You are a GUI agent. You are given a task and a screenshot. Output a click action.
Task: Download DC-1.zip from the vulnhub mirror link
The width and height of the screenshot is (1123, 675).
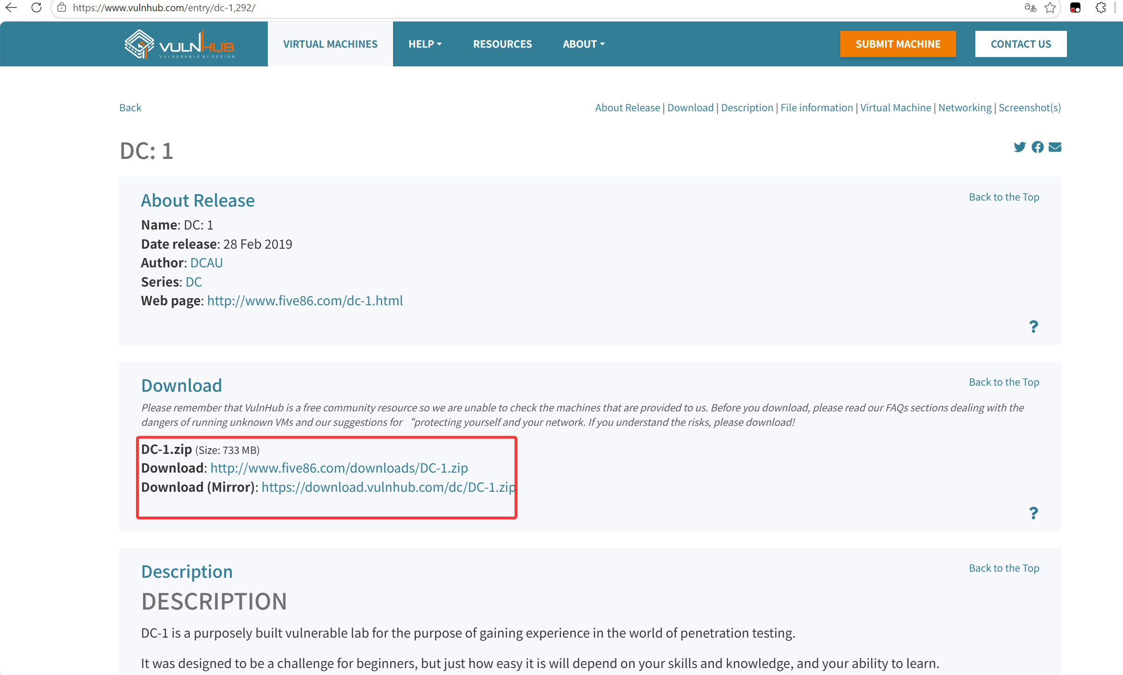(x=388, y=487)
